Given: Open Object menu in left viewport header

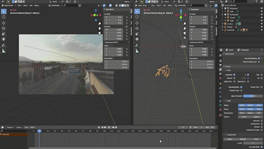Looking at the screenshot, I should click(36, 5).
